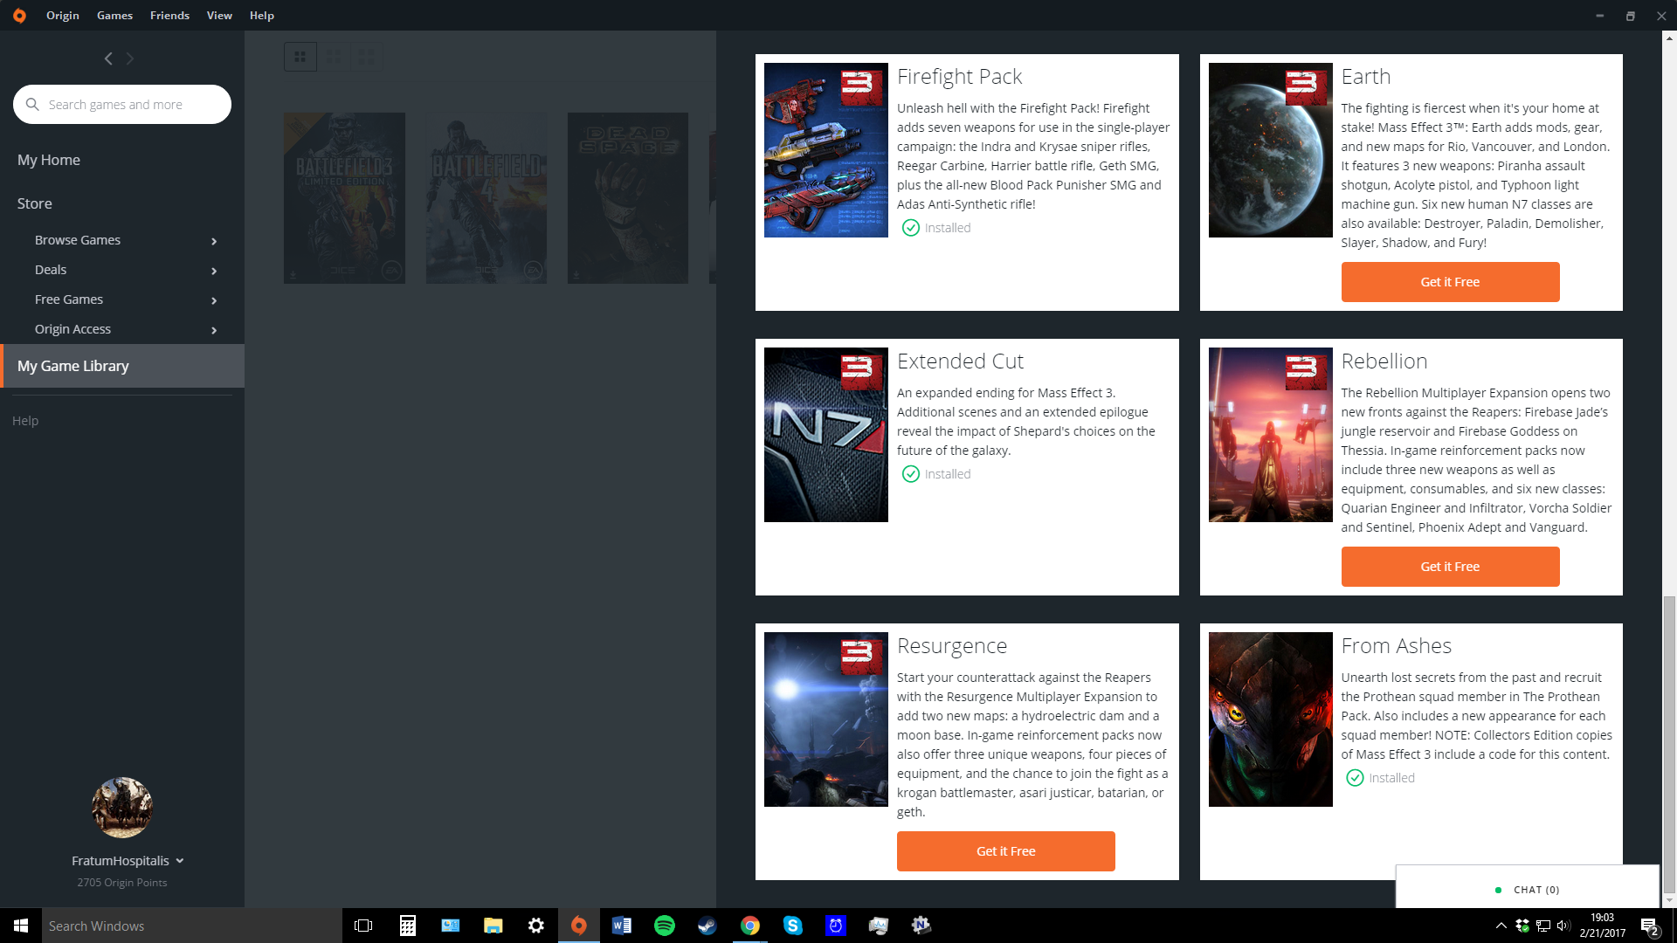Click Get it Free for Earth

pyautogui.click(x=1450, y=282)
